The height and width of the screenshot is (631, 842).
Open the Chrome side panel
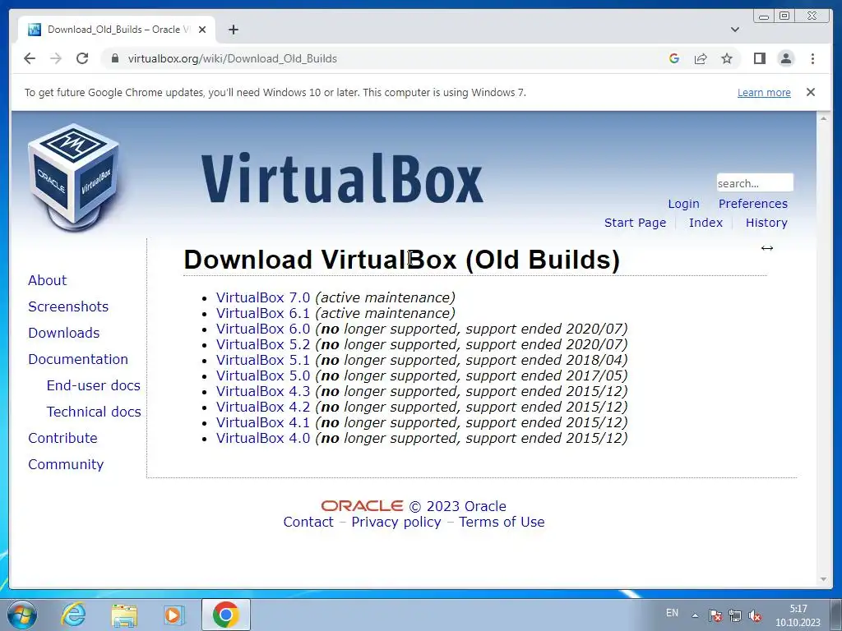[759, 58]
